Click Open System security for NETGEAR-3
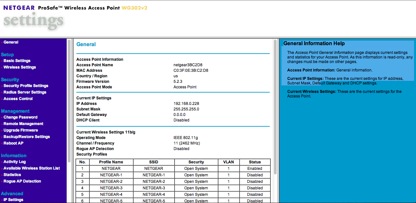This screenshot has width=416, height=203. click(x=196, y=188)
